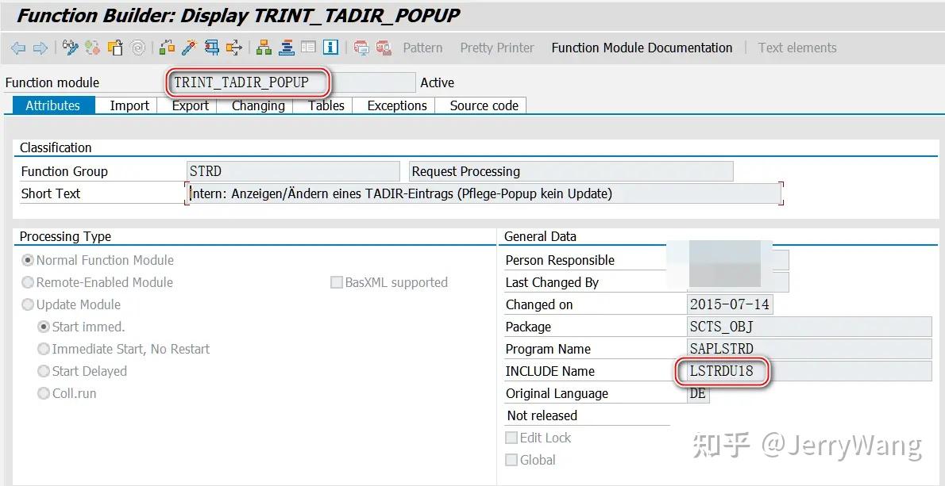This screenshot has width=945, height=486.
Task: Click the Copy function module icon
Action: tap(115, 48)
